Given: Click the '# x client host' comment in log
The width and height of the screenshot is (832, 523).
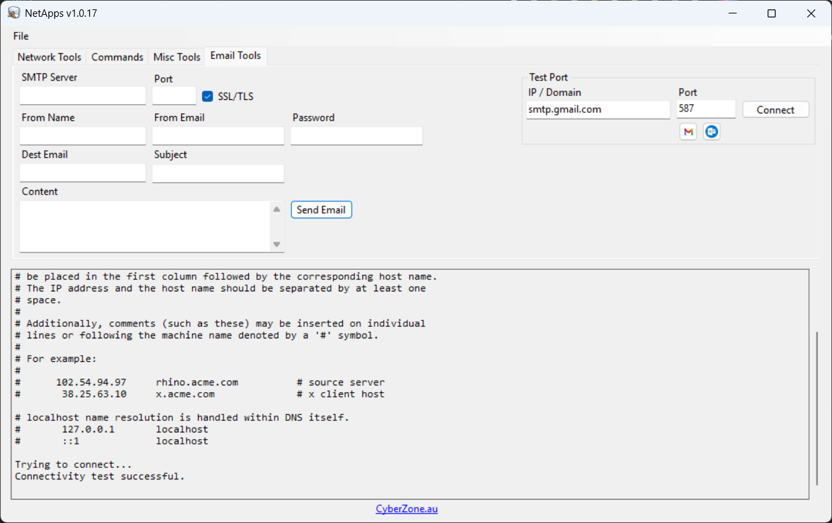Looking at the screenshot, I should coord(341,394).
